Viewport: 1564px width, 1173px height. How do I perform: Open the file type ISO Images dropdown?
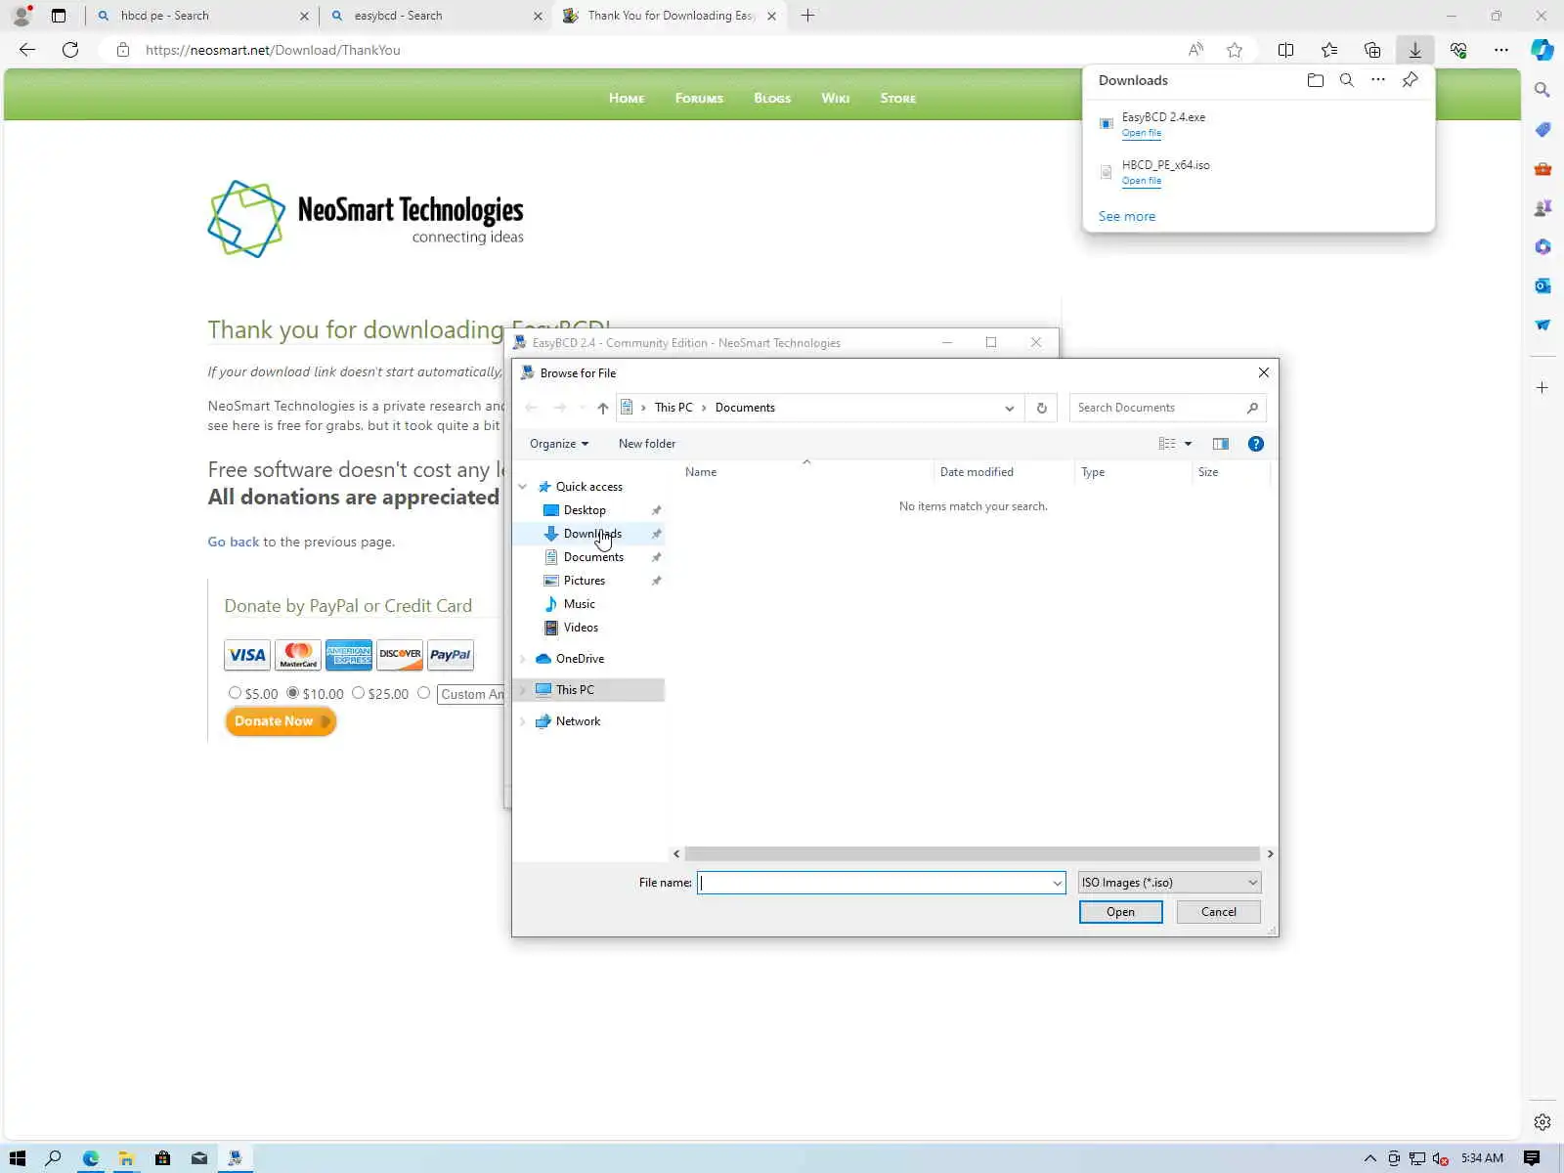point(1169,883)
